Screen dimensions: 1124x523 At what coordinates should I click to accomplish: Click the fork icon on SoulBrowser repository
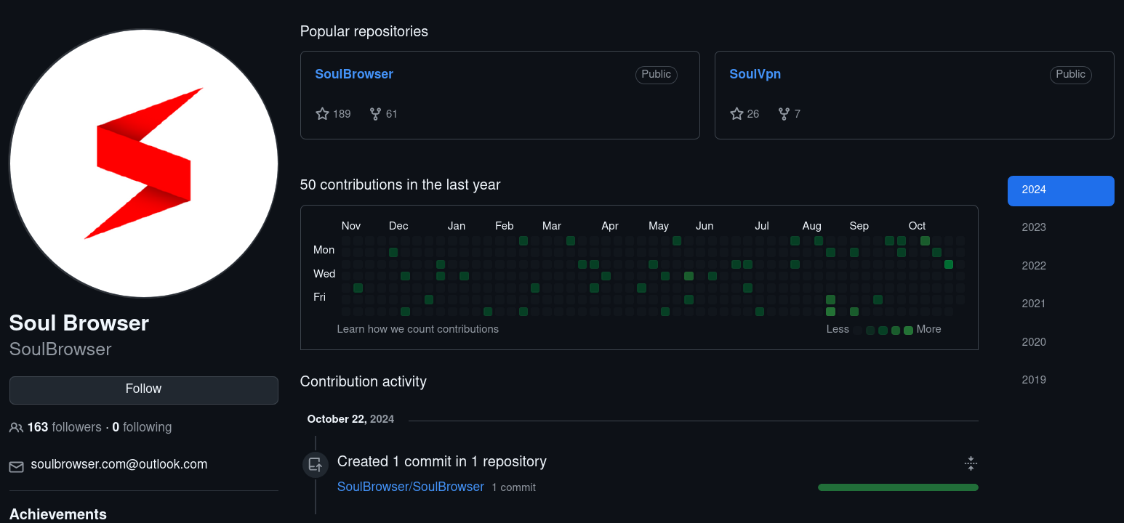[x=375, y=114]
